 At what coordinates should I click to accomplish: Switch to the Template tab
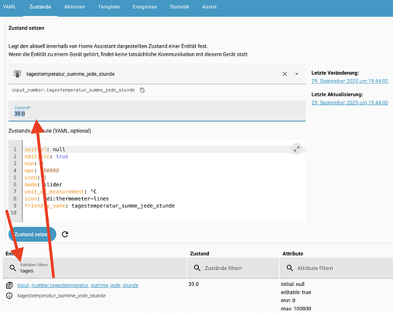(109, 7)
